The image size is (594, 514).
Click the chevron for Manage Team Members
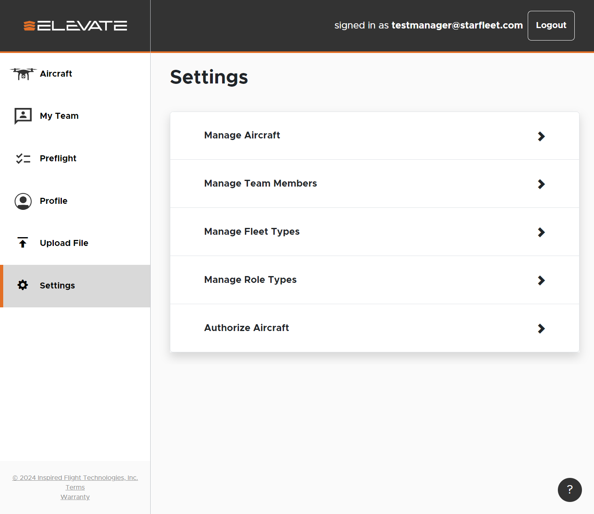pyautogui.click(x=541, y=184)
